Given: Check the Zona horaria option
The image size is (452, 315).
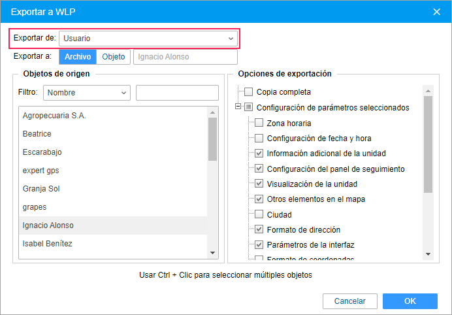Looking at the screenshot, I should tap(259, 123).
